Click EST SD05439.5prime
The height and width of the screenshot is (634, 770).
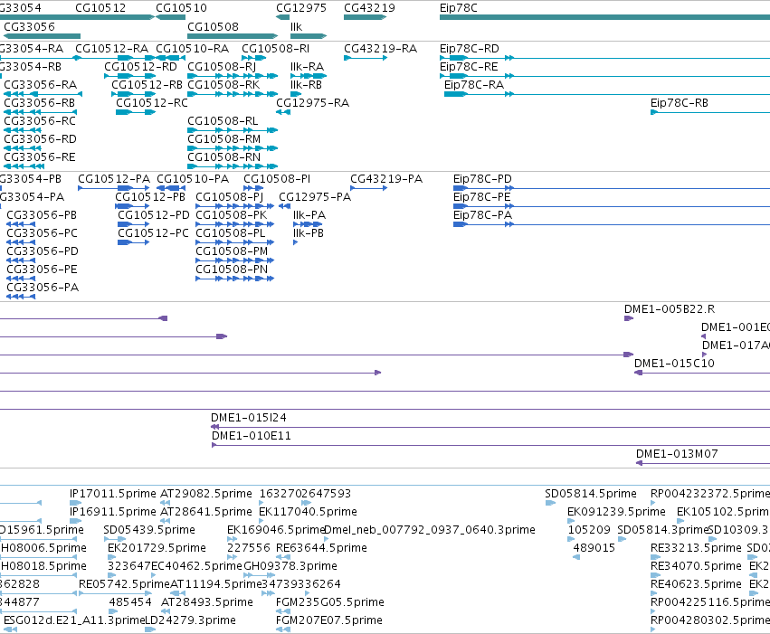[149, 530]
